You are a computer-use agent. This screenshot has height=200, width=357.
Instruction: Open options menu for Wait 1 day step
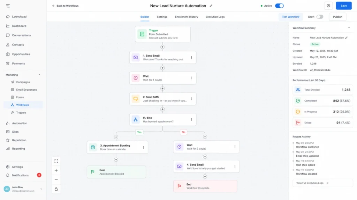coord(191,78)
